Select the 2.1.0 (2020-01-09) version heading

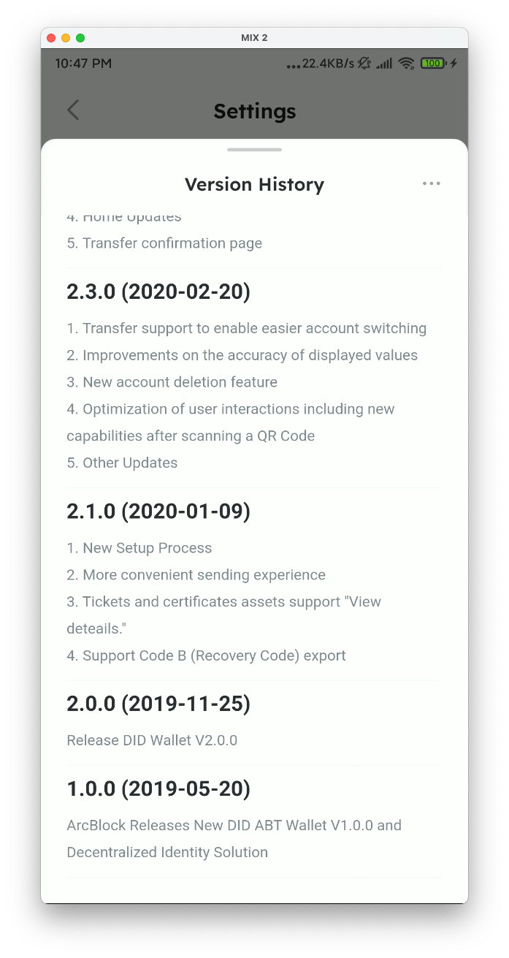coord(158,512)
